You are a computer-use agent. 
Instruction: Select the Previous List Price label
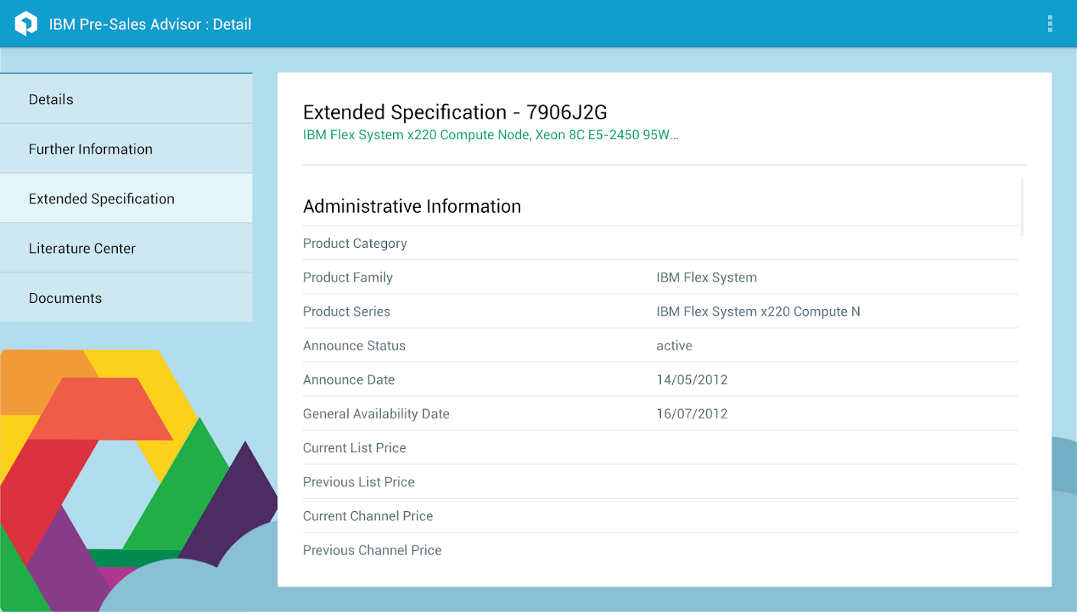tap(359, 482)
